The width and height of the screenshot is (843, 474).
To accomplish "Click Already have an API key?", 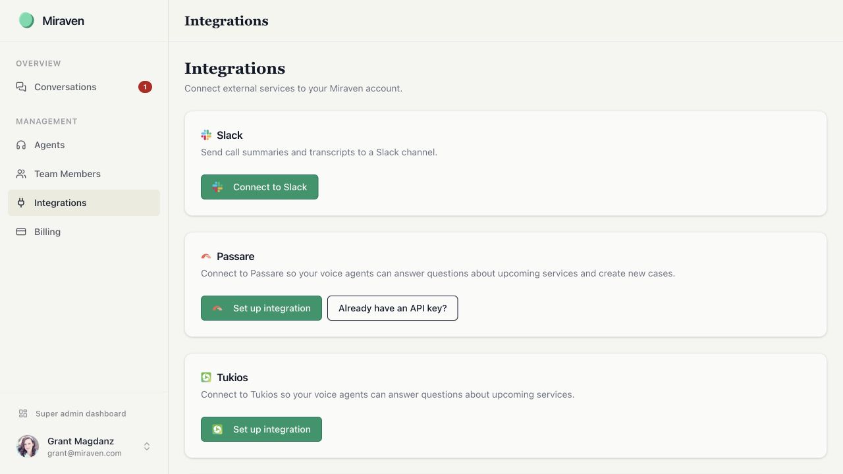I will pos(393,308).
